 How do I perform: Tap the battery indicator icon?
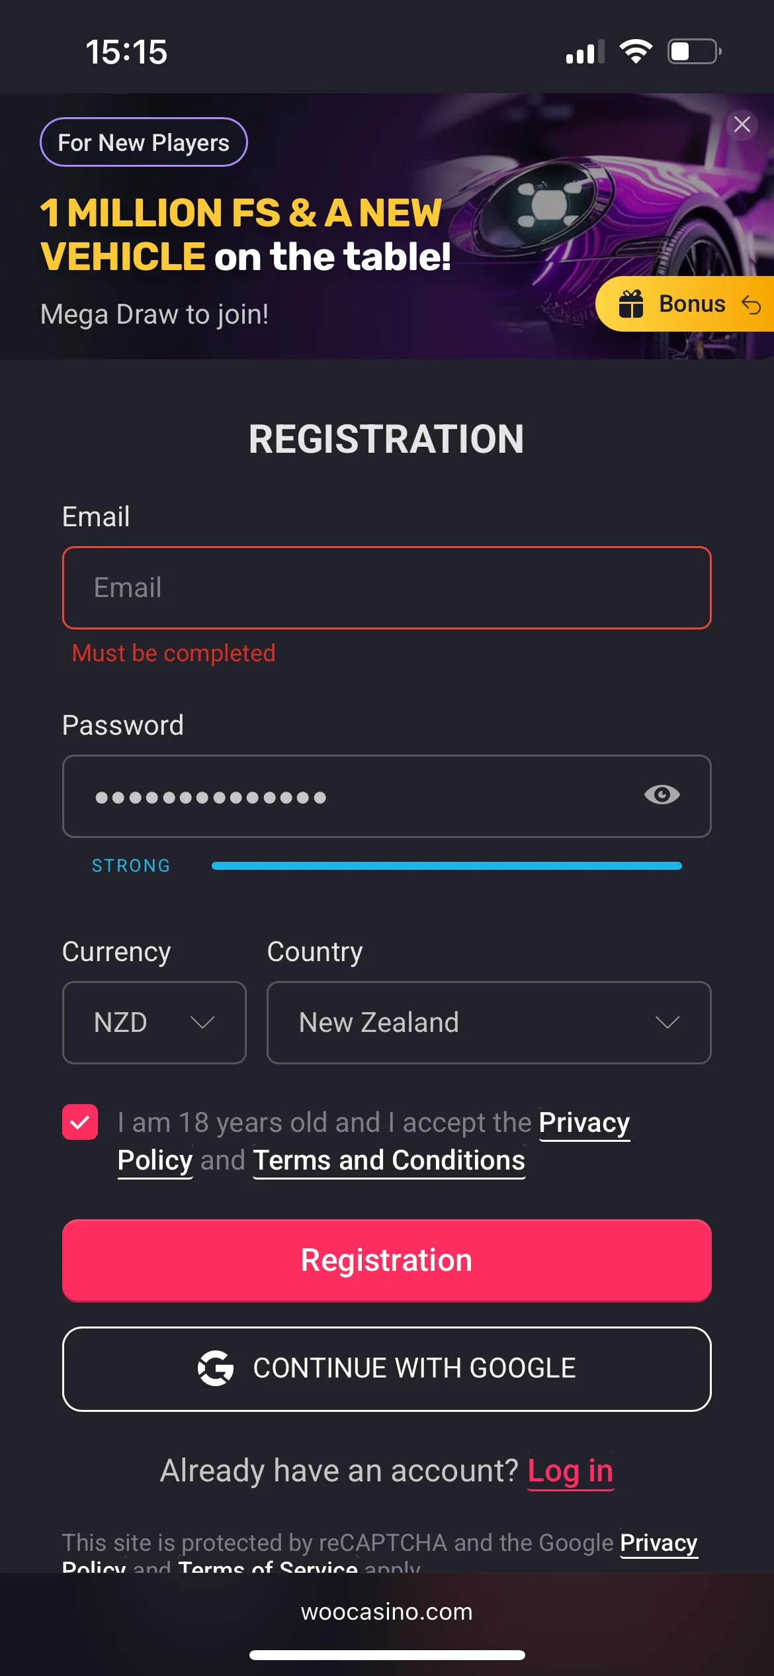694,52
